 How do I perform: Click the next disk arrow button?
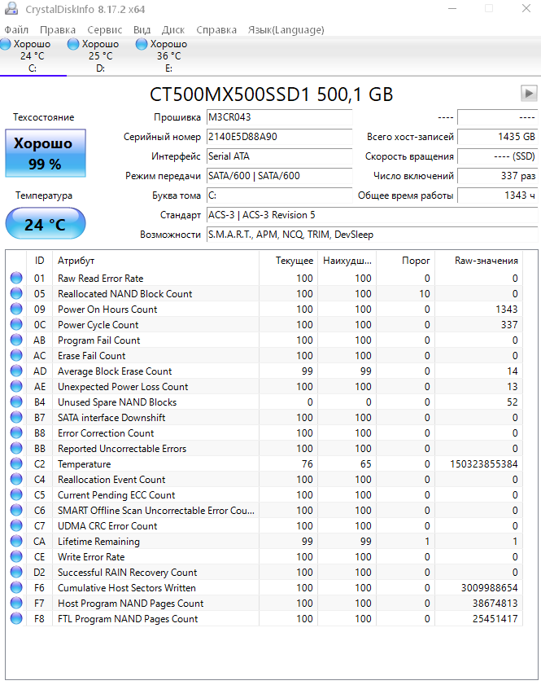(529, 93)
